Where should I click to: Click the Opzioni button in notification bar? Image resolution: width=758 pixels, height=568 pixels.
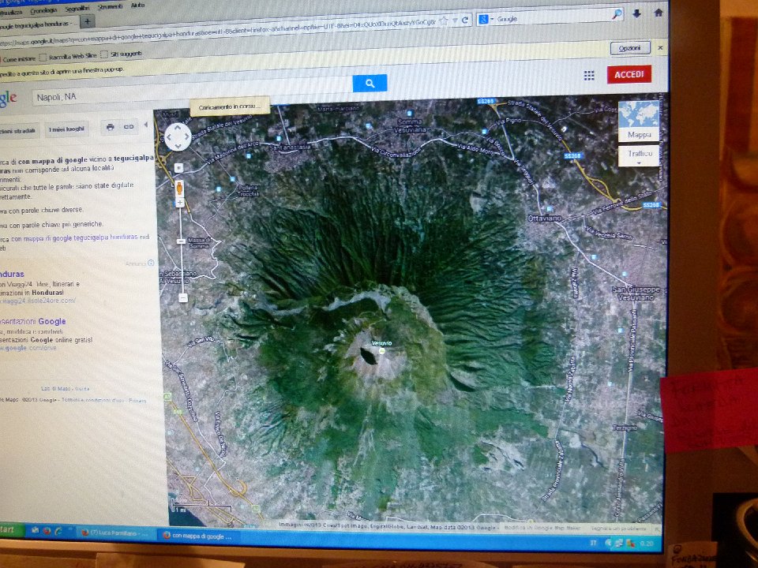pos(629,48)
